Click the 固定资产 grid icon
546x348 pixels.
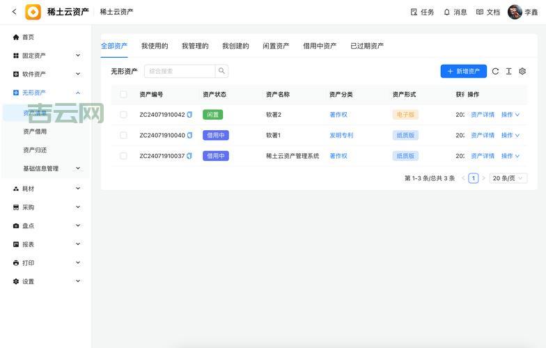point(15,56)
